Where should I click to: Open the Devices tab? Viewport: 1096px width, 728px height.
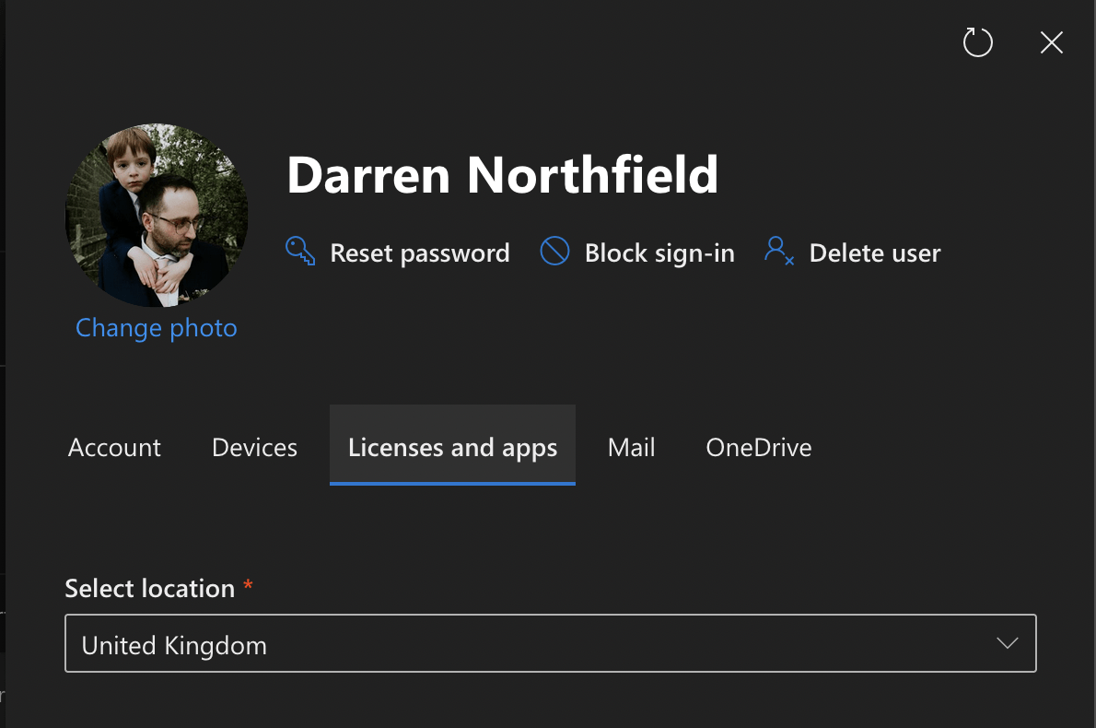[x=254, y=448]
